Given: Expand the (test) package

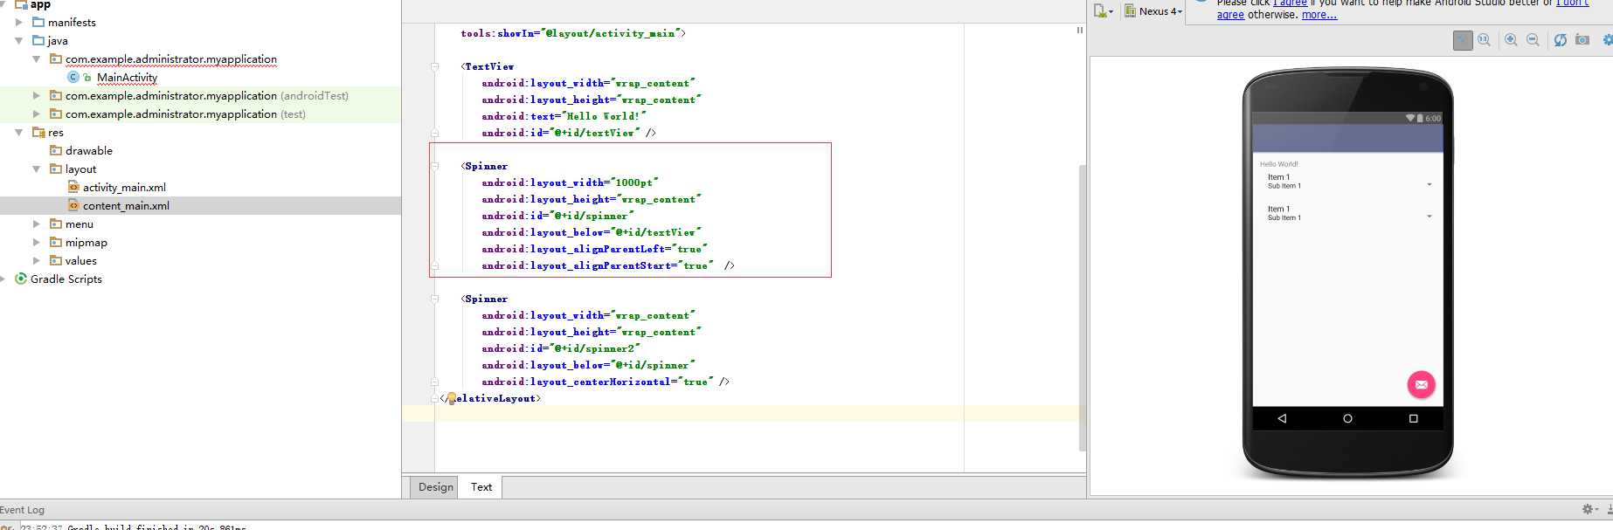Looking at the screenshot, I should pyautogui.click(x=37, y=114).
